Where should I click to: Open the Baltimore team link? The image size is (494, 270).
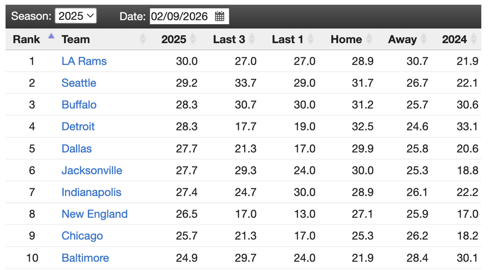click(85, 258)
